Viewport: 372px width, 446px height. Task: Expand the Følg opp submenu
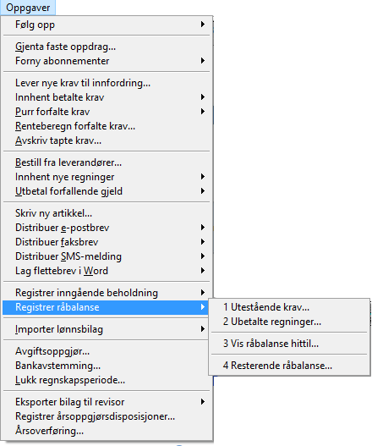pos(107,25)
